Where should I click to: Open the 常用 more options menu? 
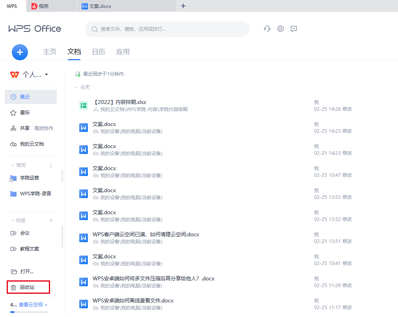[x=51, y=165]
